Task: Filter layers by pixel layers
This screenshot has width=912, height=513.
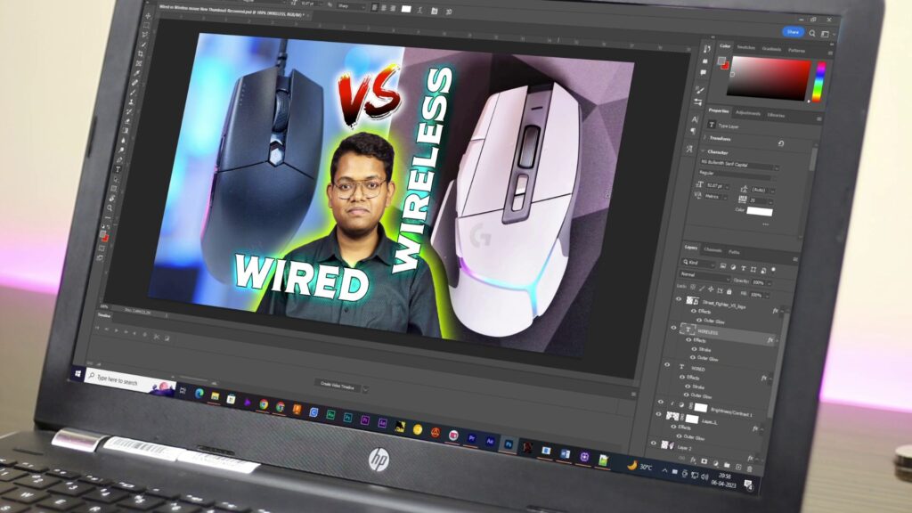Action: (723, 266)
